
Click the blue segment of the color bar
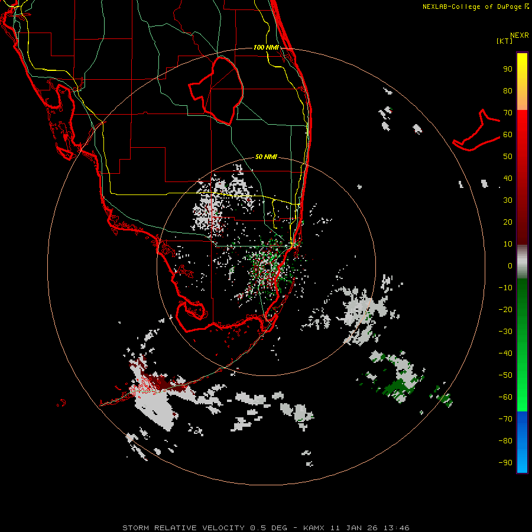point(522,442)
